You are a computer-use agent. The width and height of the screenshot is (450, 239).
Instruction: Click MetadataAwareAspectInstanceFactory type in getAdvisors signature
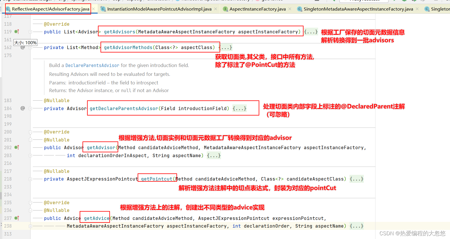tap(187, 32)
